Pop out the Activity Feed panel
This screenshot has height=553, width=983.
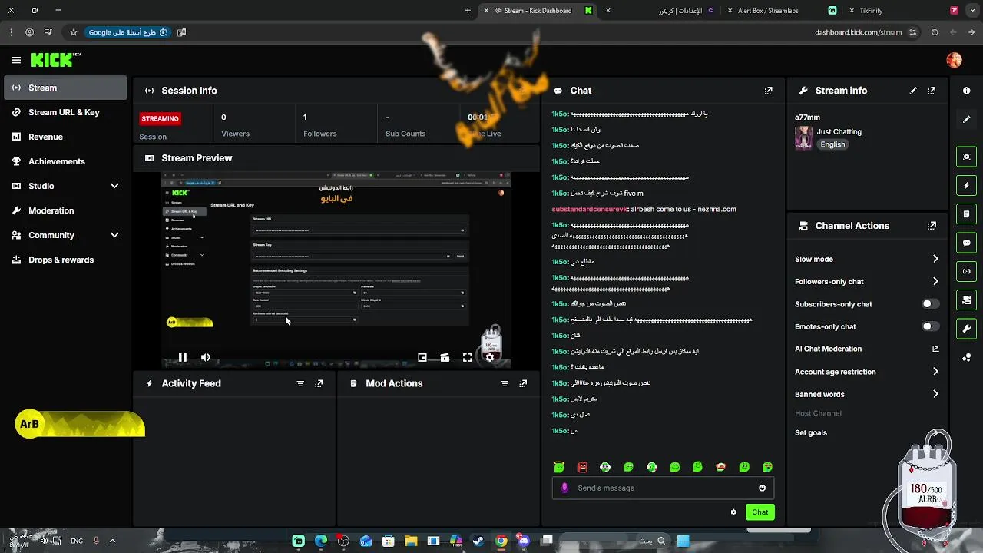click(319, 383)
